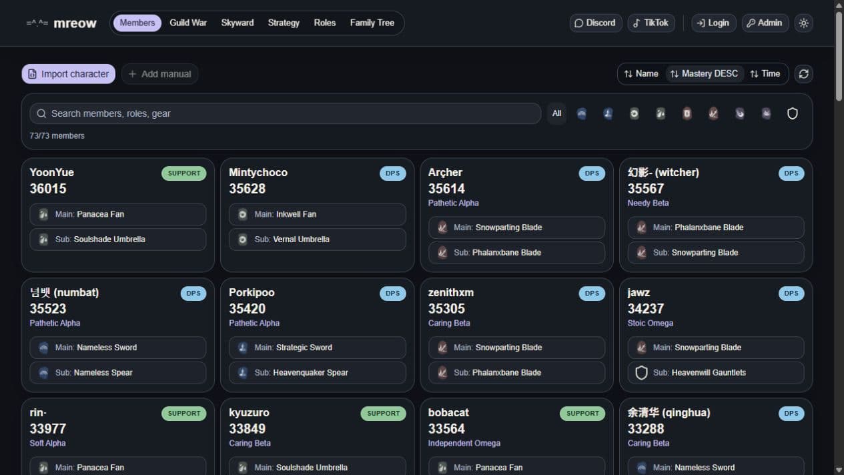Viewport: 844px width, 475px height.
Task: Click the Soft Alpha title under rin·
Action: 47,444
